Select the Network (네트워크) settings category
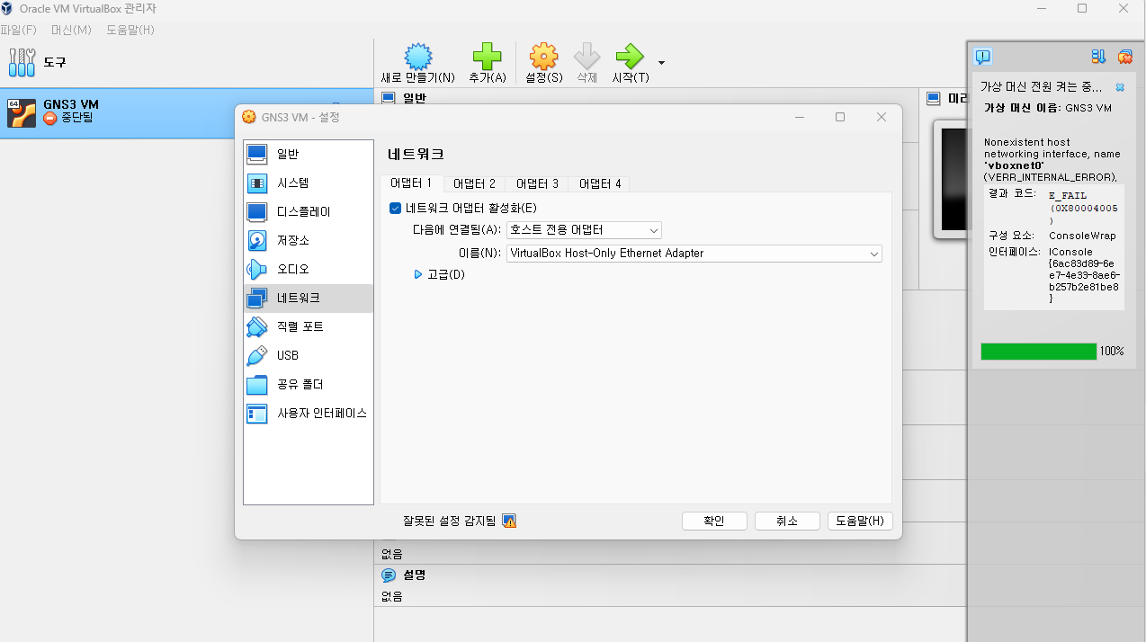The image size is (1146, 642). point(309,298)
